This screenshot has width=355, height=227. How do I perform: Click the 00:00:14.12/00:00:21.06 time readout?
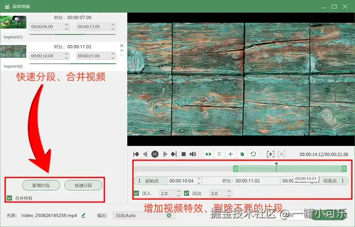tap(324, 155)
